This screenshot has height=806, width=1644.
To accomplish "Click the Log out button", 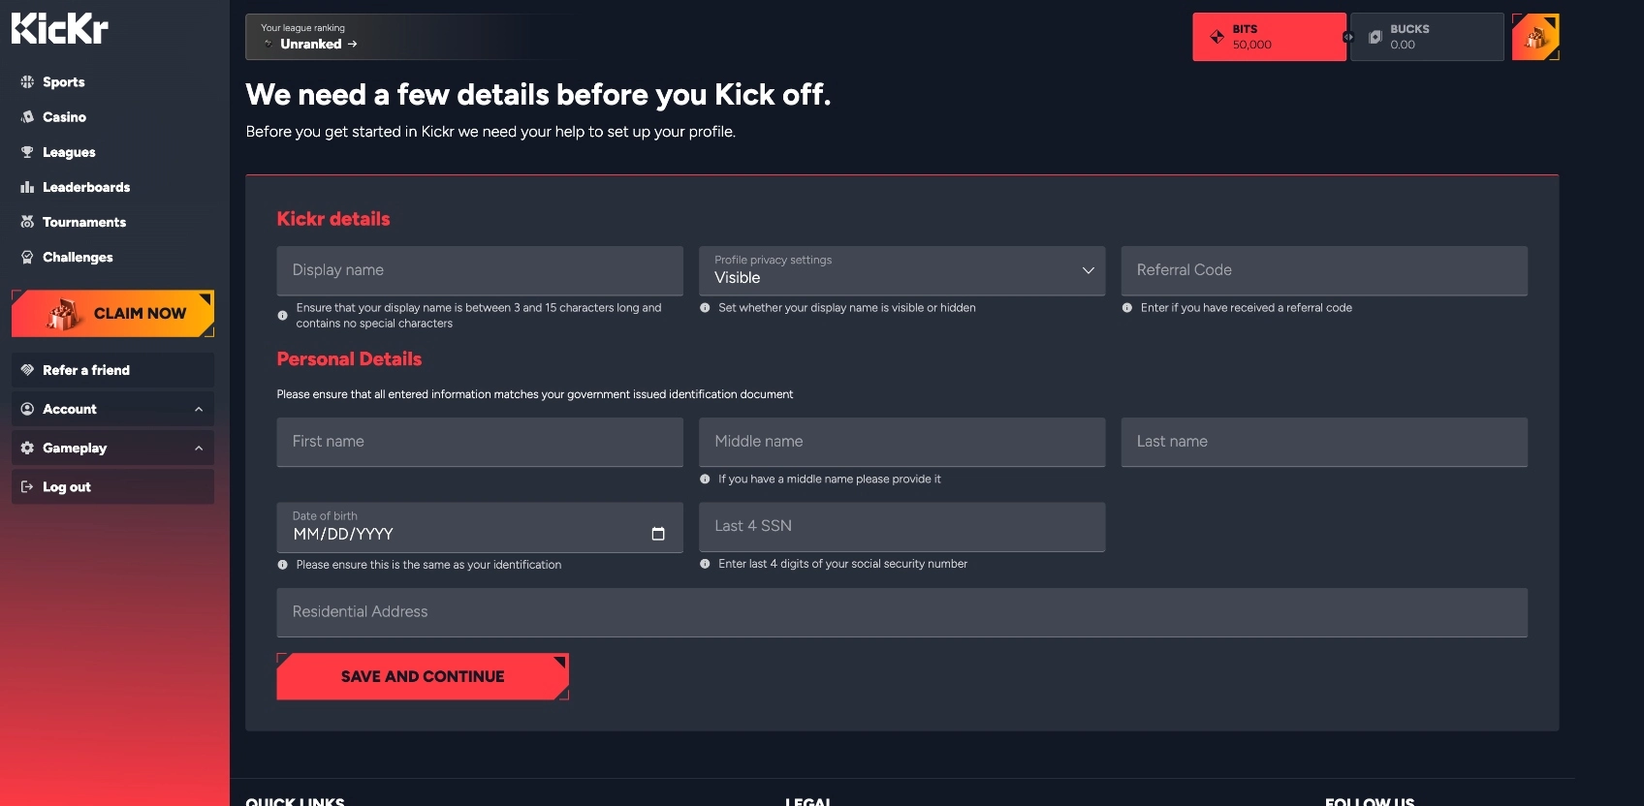I will [112, 487].
